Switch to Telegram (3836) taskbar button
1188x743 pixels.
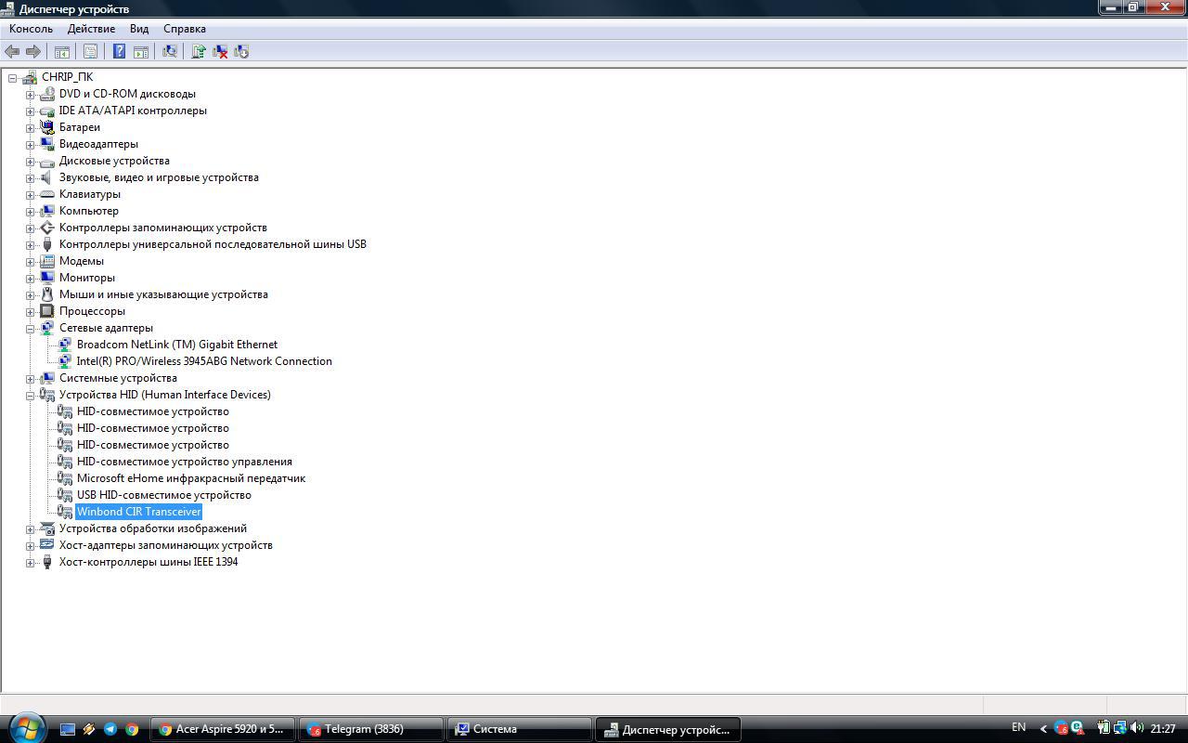[371, 729]
